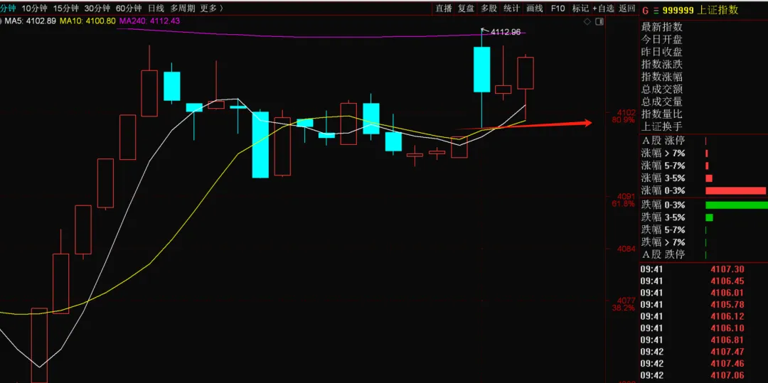Click the 涨幅 > 7% label
The image size is (768, 383).
[x=663, y=153]
